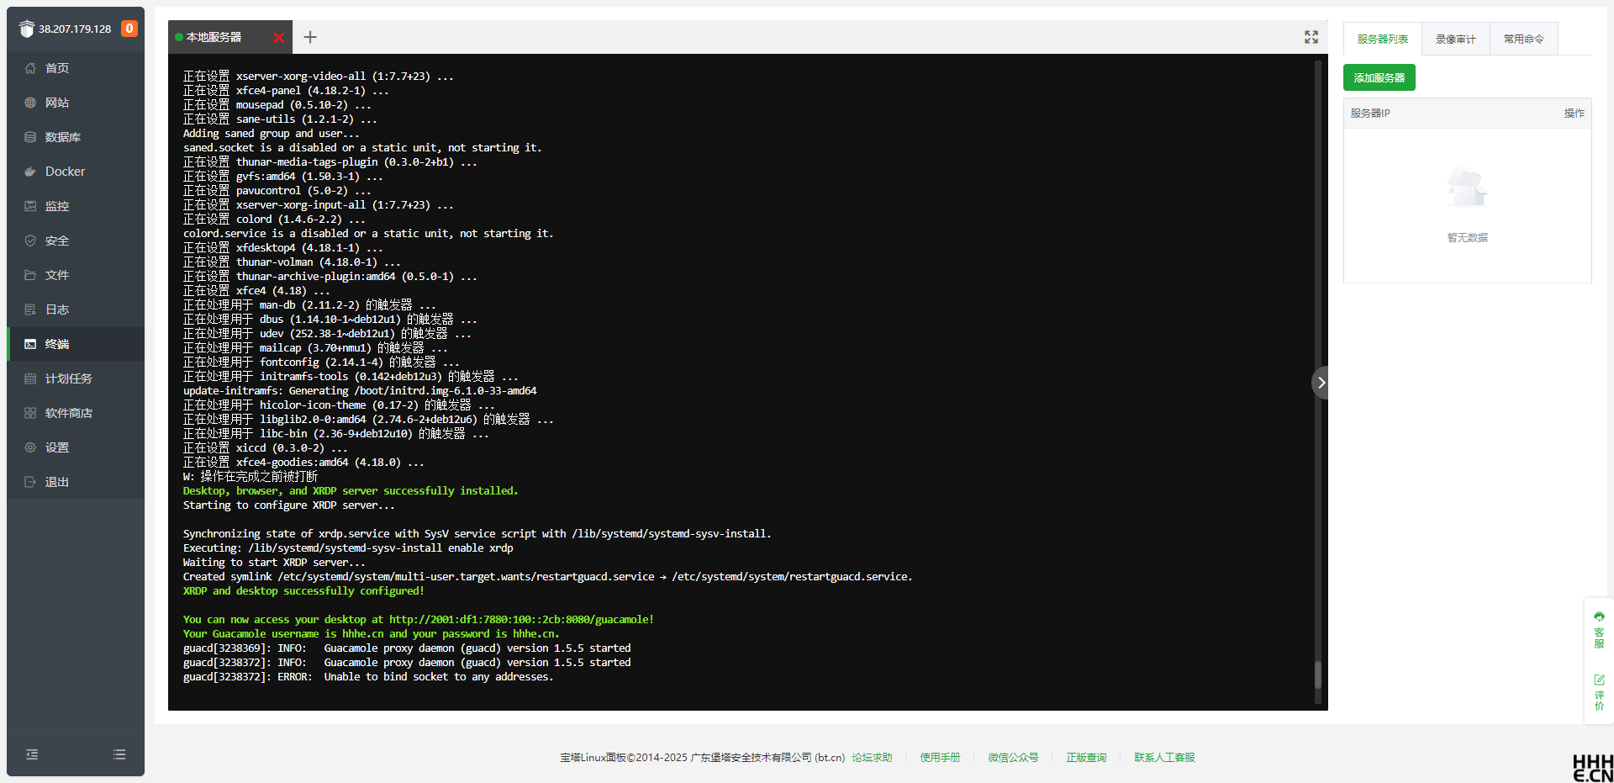The height and width of the screenshot is (783, 1614).
Task: Open 客服 customer service widget
Action: pyautogui.click(x=1599, y=630)
